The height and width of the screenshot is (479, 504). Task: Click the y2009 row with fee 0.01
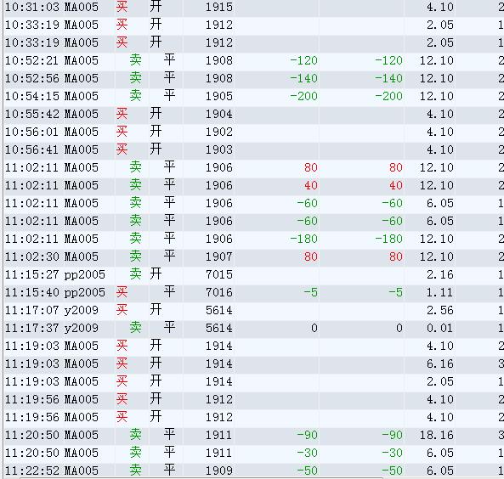pos(254,328)
